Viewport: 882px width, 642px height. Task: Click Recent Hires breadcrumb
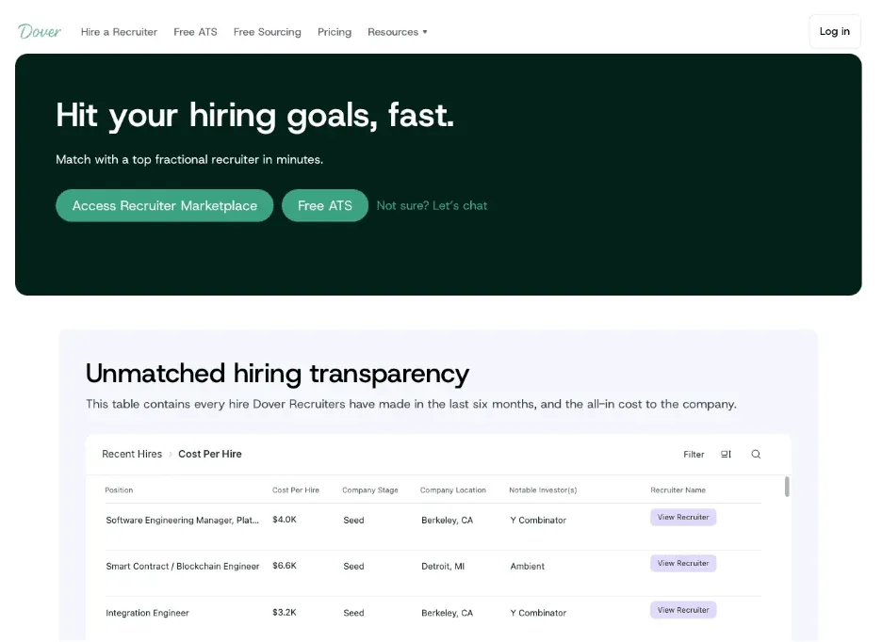click(132, 454)
